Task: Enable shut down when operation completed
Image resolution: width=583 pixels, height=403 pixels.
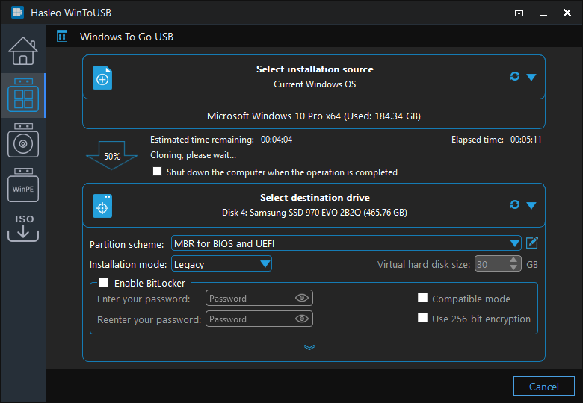Action: [157, 172]
